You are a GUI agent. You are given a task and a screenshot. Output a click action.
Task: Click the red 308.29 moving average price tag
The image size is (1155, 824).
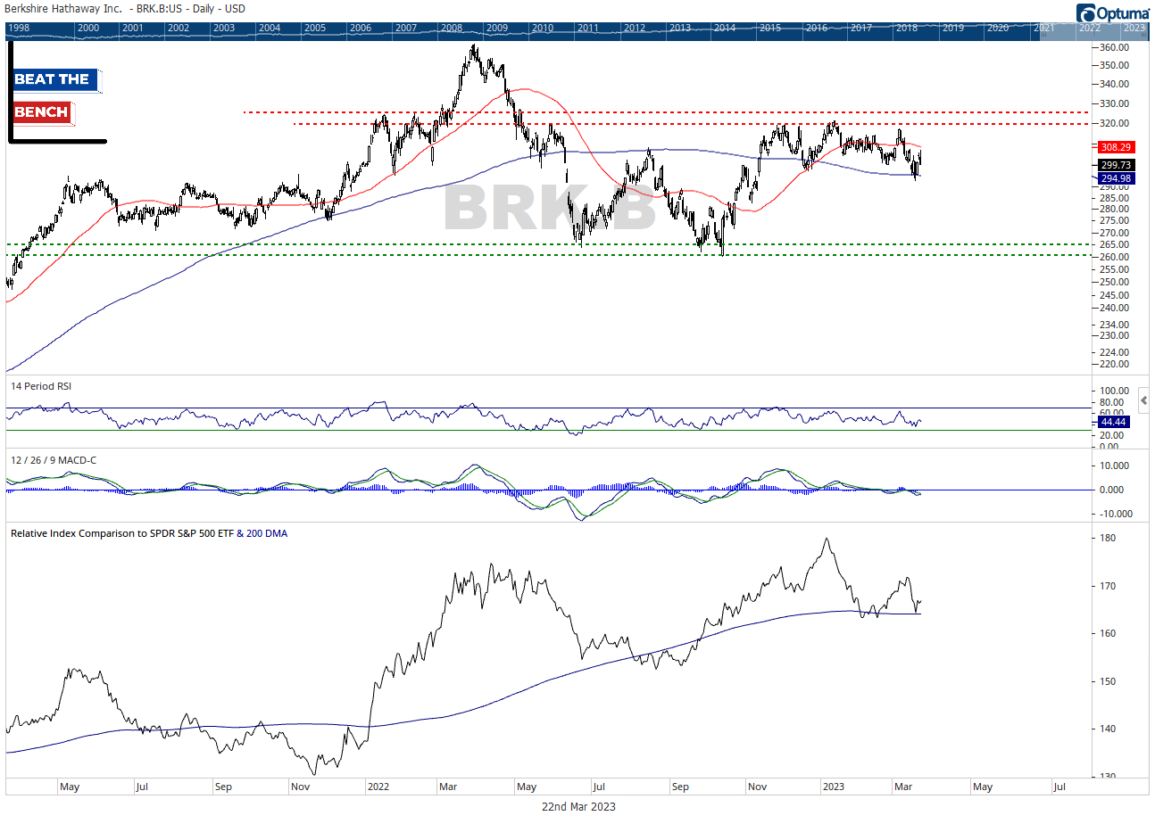[1117, 146]
